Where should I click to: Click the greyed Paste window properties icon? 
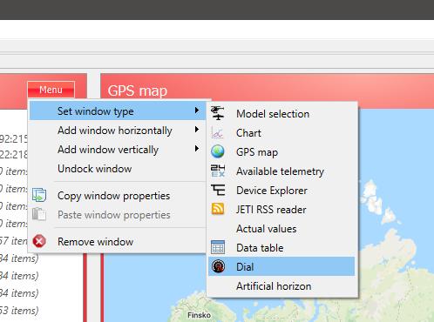click(x=39, y=214)
